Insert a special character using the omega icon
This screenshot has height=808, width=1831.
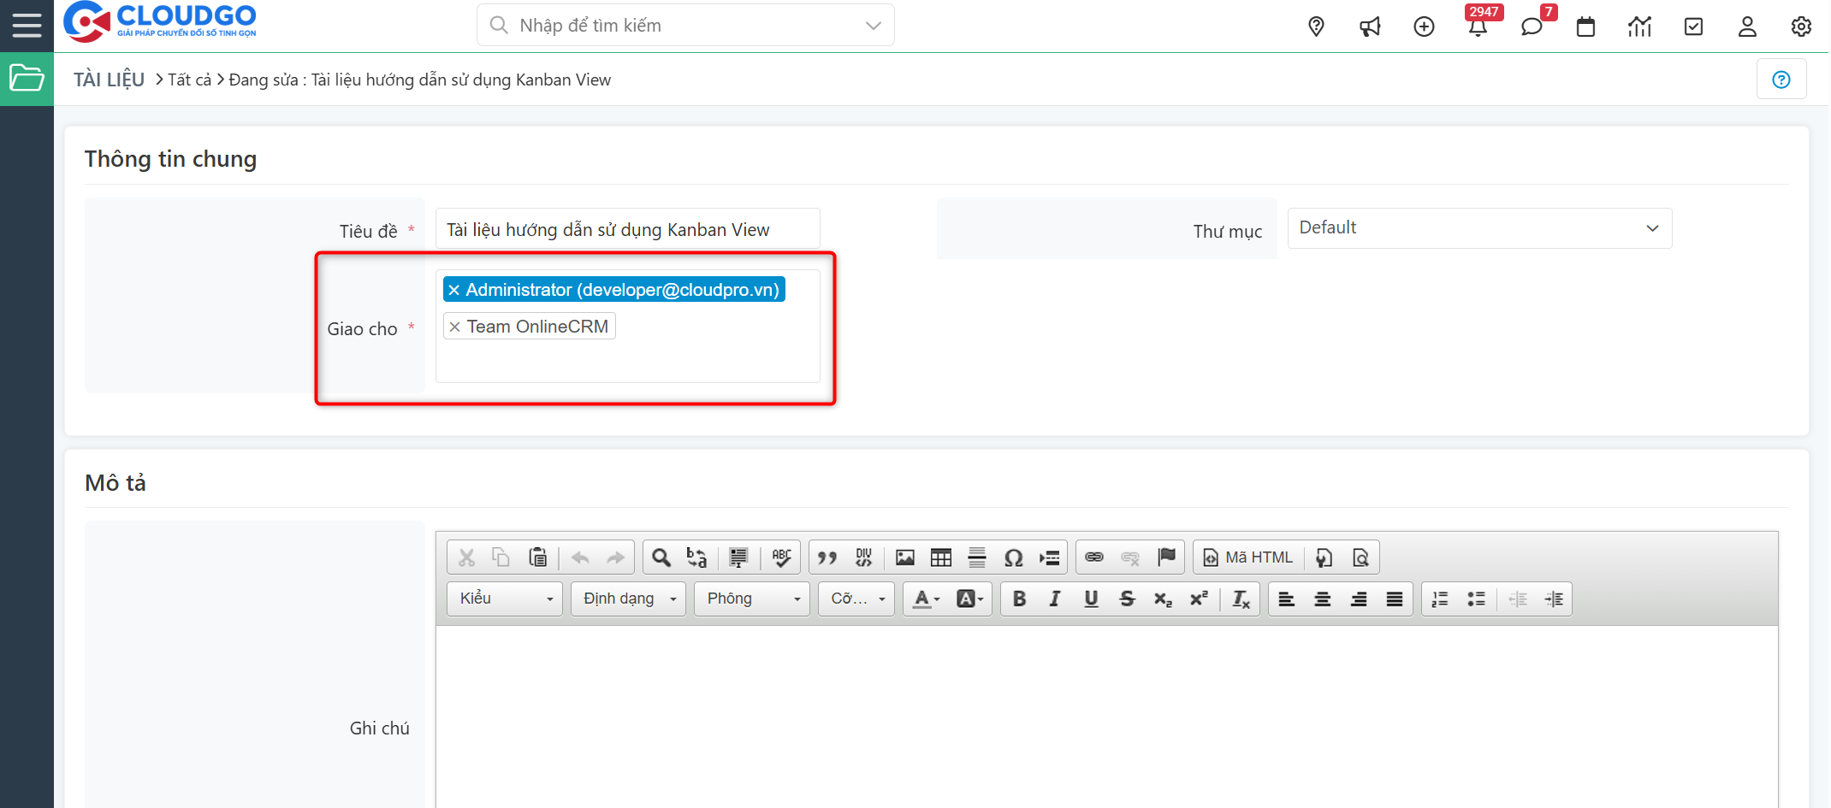pos(1013,557)
